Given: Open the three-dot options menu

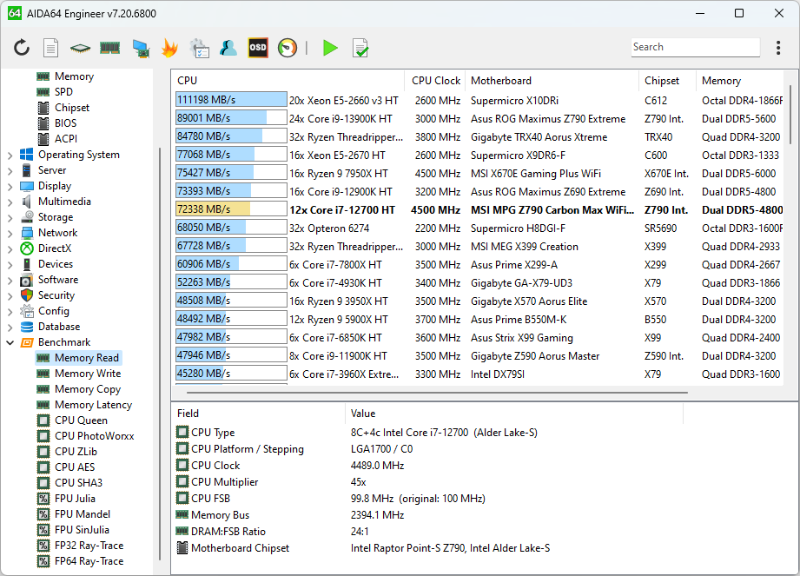Looking at the screenshot, I should 777,48.
